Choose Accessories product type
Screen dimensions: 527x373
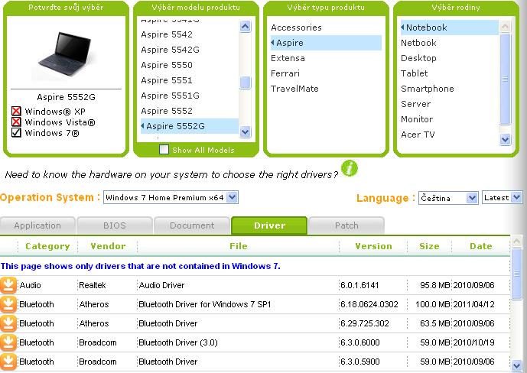coord(296,28)
